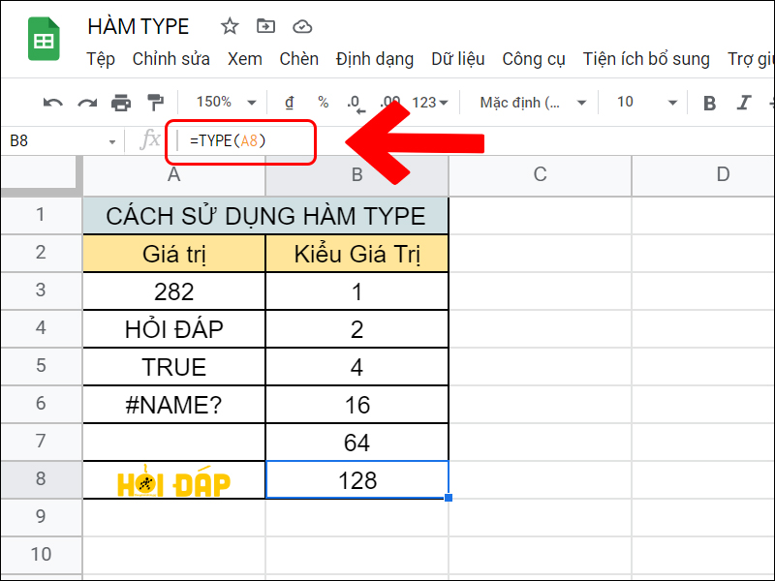This screenshot has width=775, height=581.
Task: Format as currency with đ icon
Action: pyautogui.click(x=290, y=103)
